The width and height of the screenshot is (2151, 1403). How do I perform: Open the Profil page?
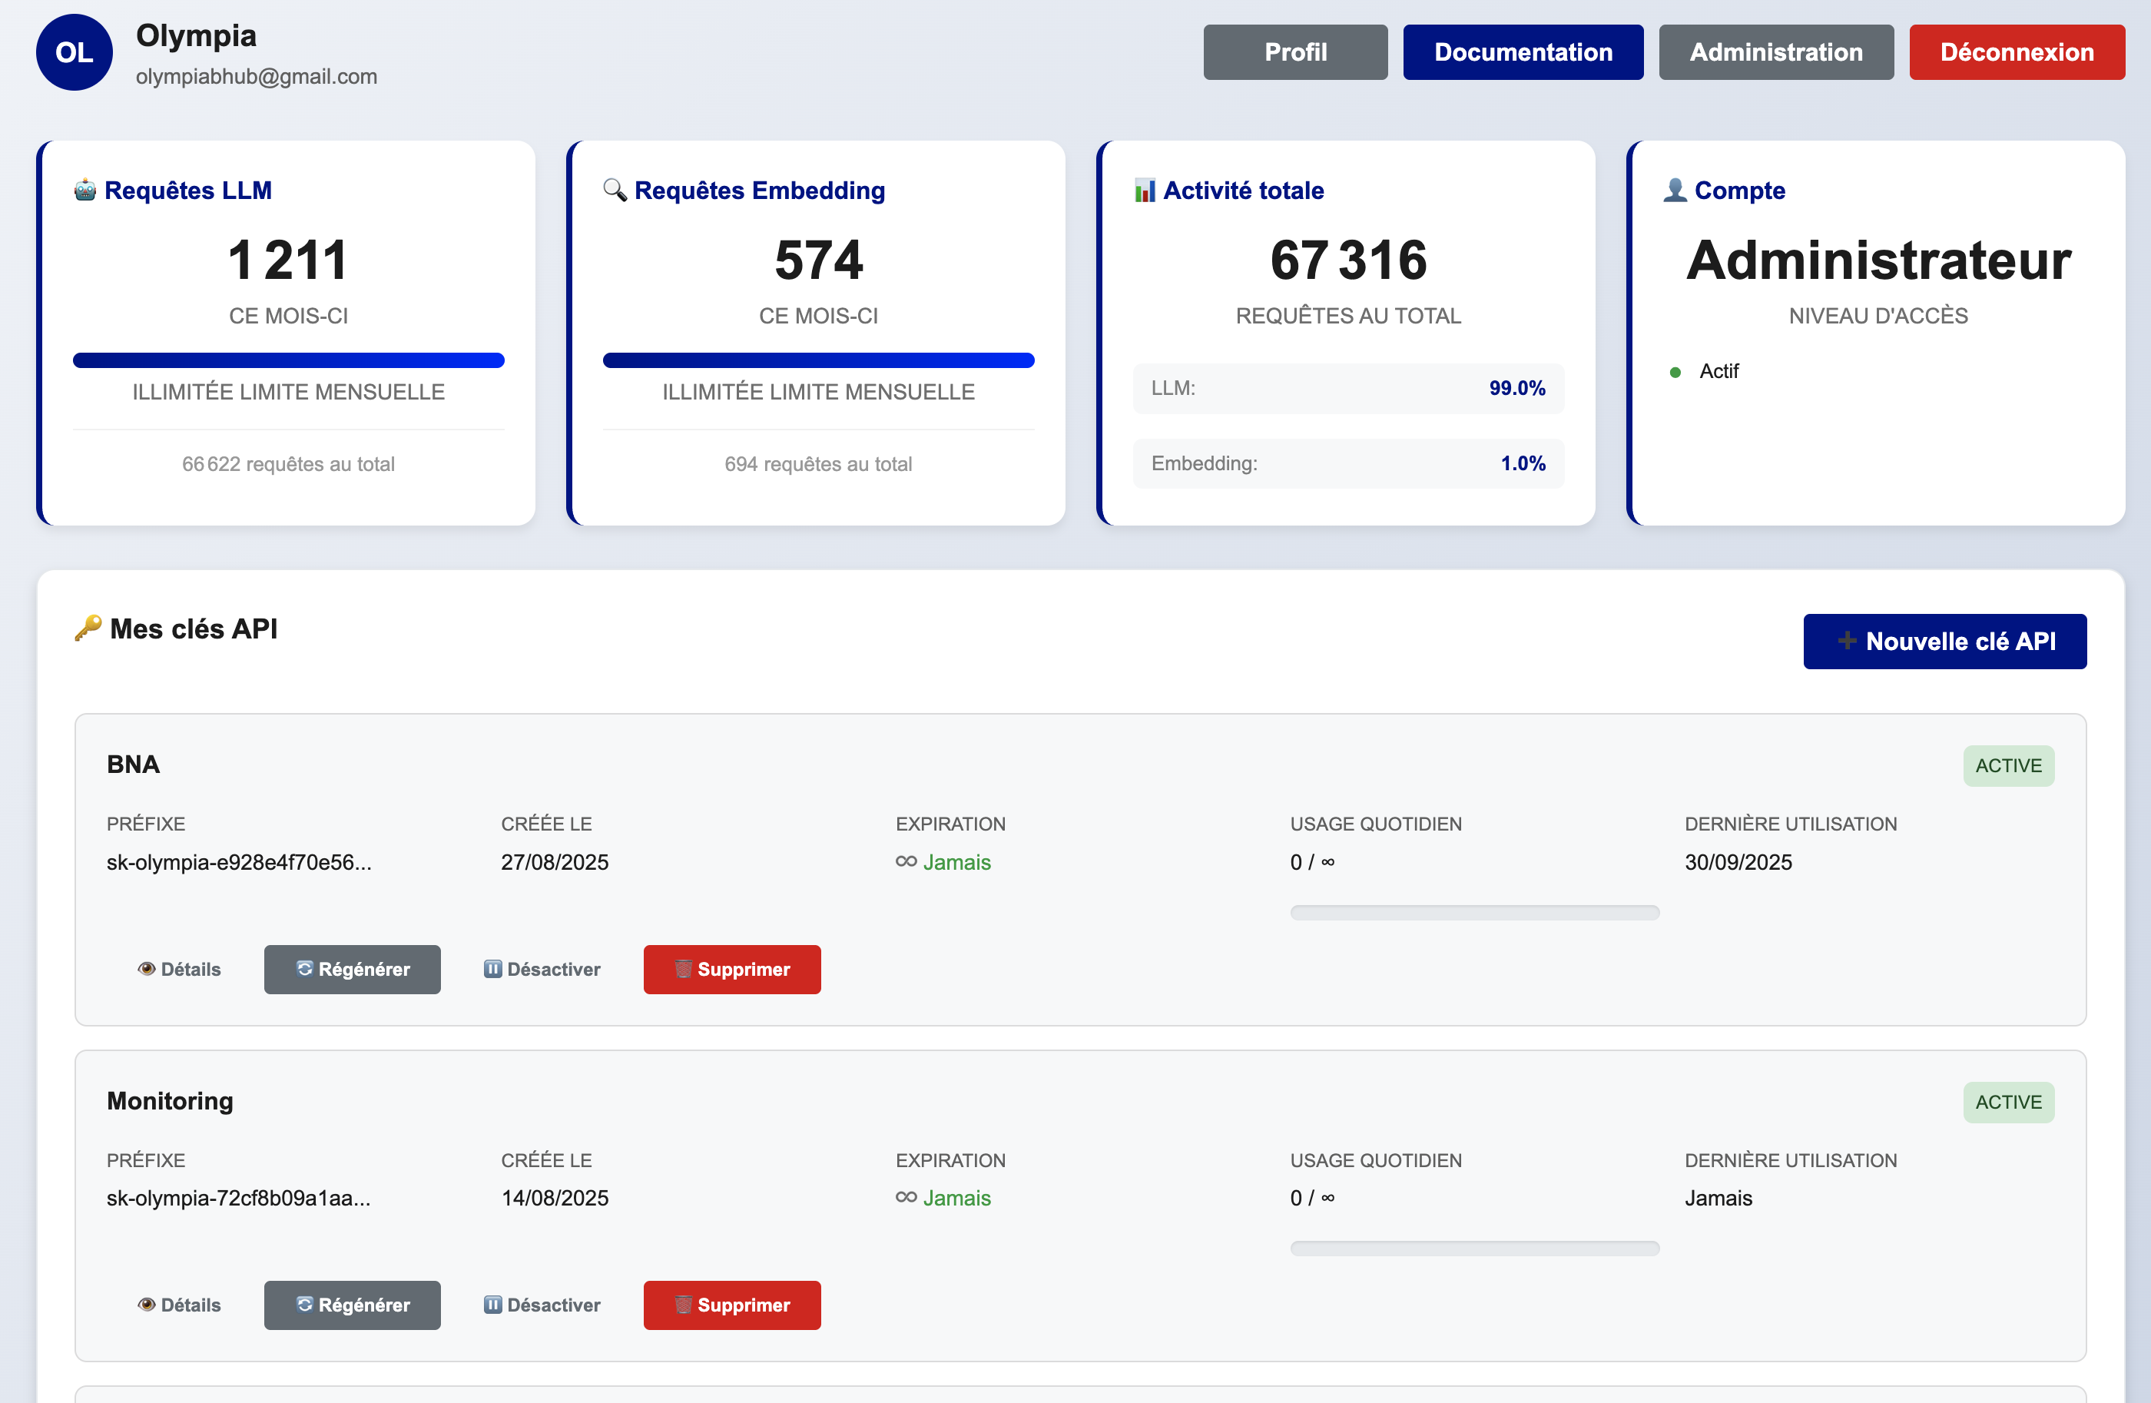point(1295,52)
